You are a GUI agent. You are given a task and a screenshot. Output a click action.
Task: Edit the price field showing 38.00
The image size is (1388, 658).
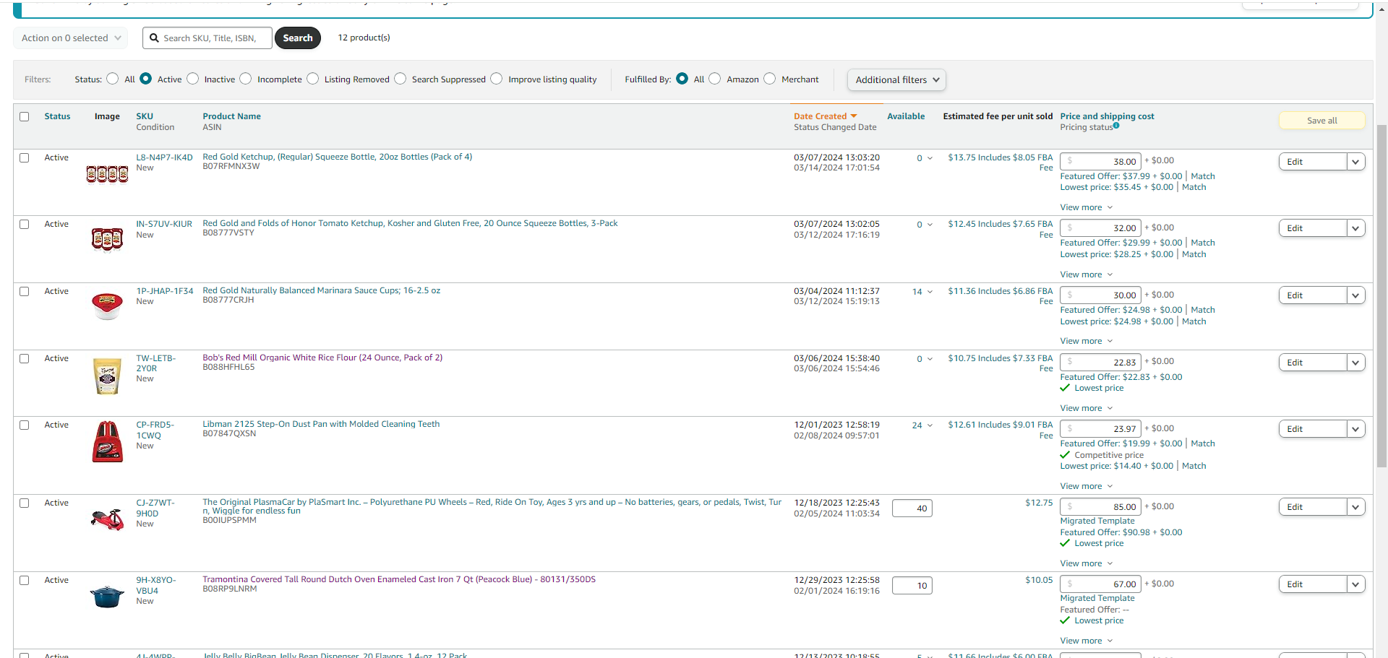click(1100, 162)
